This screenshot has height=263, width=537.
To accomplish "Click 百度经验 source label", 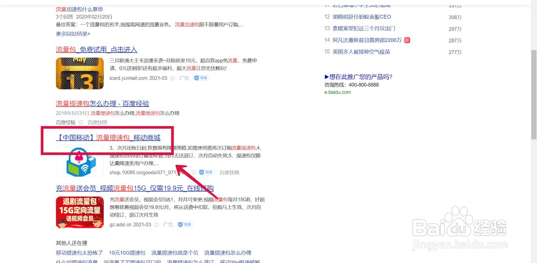I will point(65,122).
